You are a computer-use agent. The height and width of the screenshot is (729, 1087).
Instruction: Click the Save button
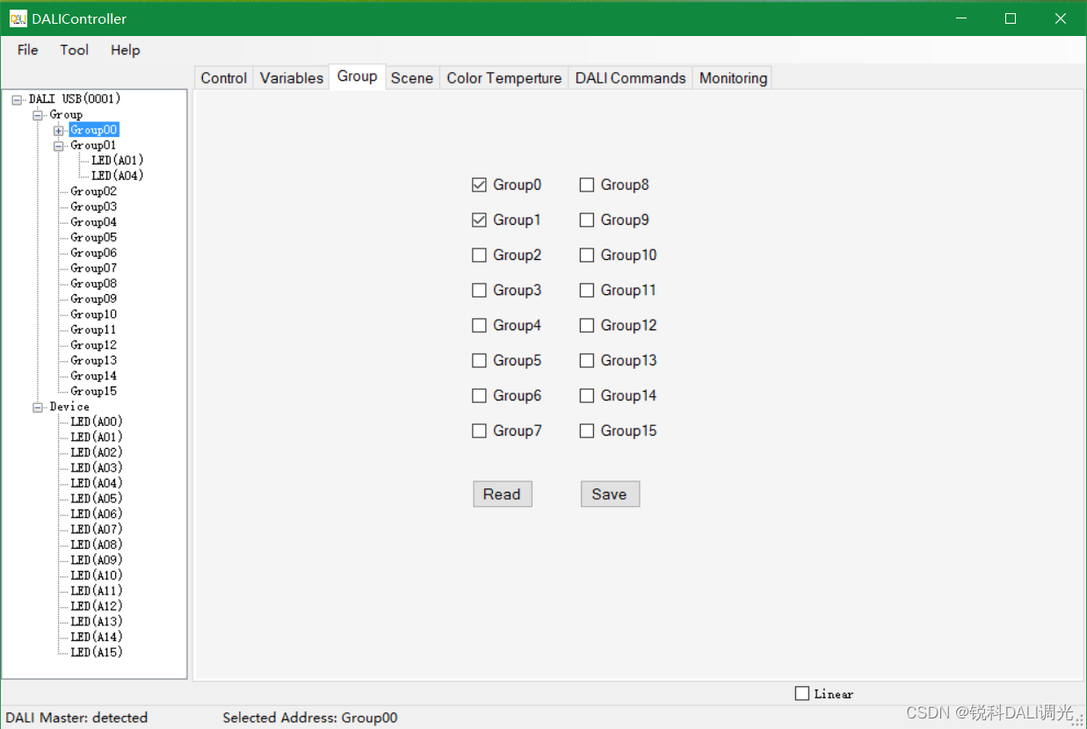coord(610,494)
